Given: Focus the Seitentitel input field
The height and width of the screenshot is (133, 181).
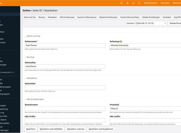Looking at the screenshot, I should tap(65, 88).
